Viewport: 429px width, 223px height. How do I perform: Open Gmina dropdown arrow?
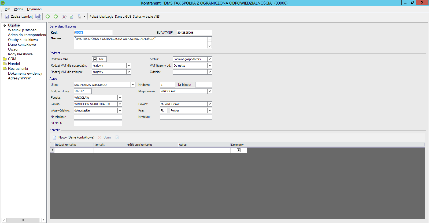120,104
